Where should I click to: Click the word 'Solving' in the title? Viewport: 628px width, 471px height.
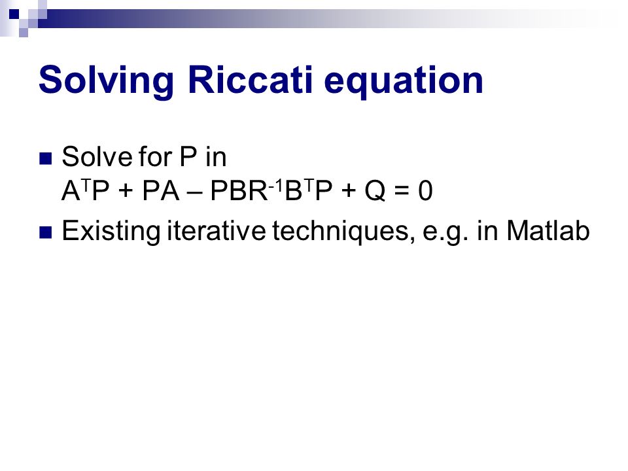[107, 81]
